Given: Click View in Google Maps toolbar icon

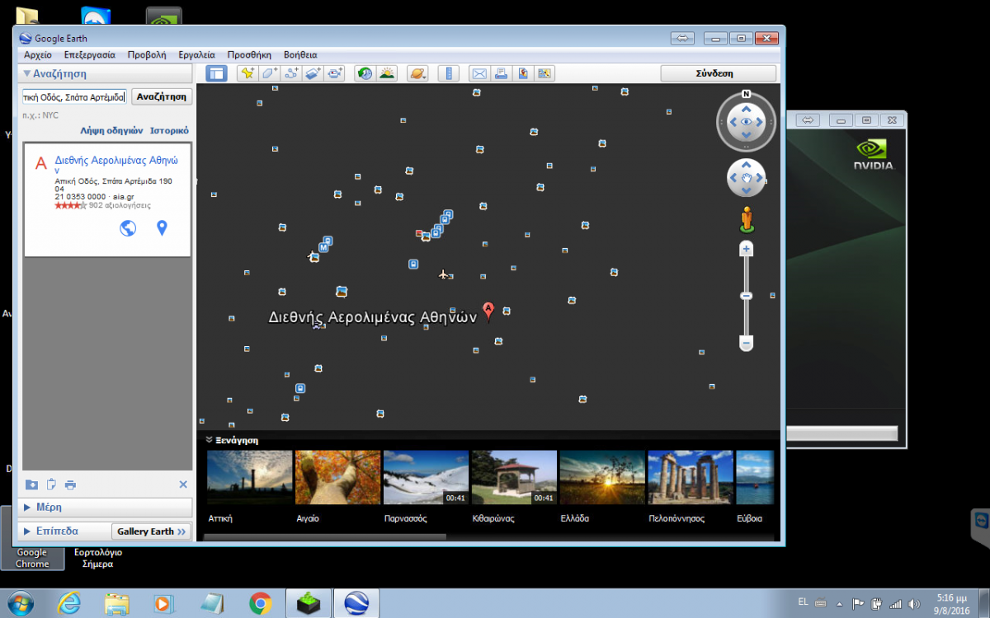Looking at the screenshot, I should 544,73.
